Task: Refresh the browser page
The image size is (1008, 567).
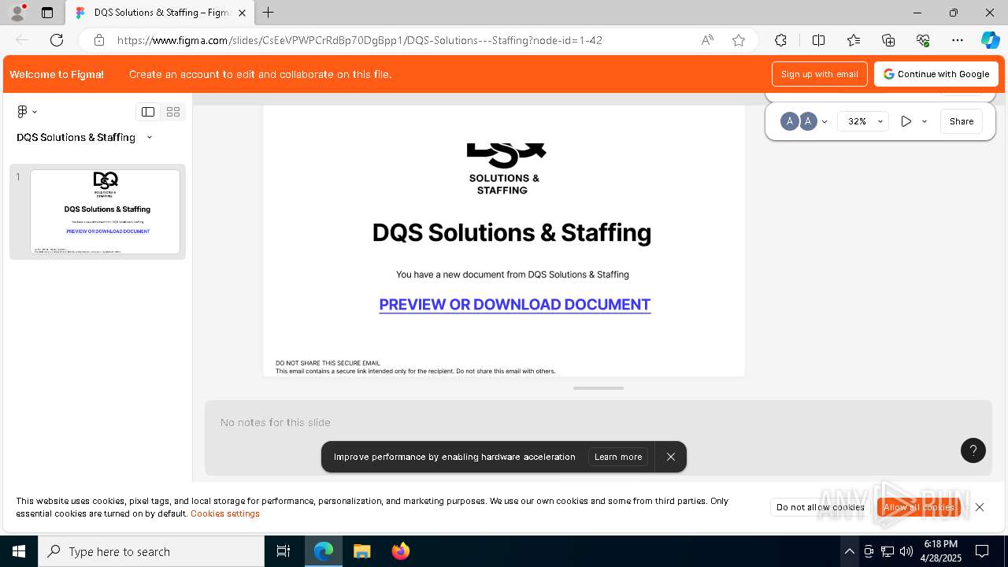Action: point(57,40)
